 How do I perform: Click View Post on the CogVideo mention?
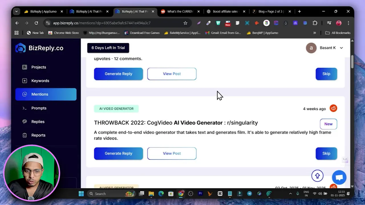(172, 153)
